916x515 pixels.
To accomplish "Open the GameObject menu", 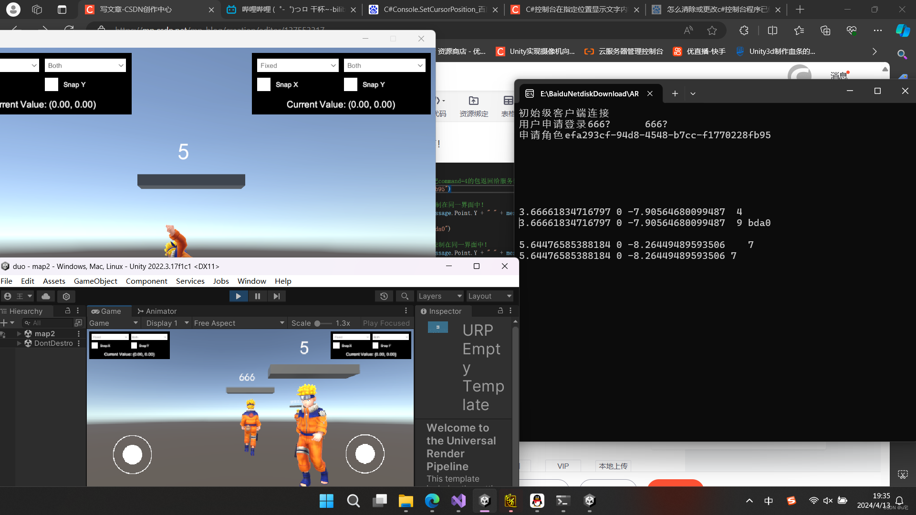I will [95, 281].
